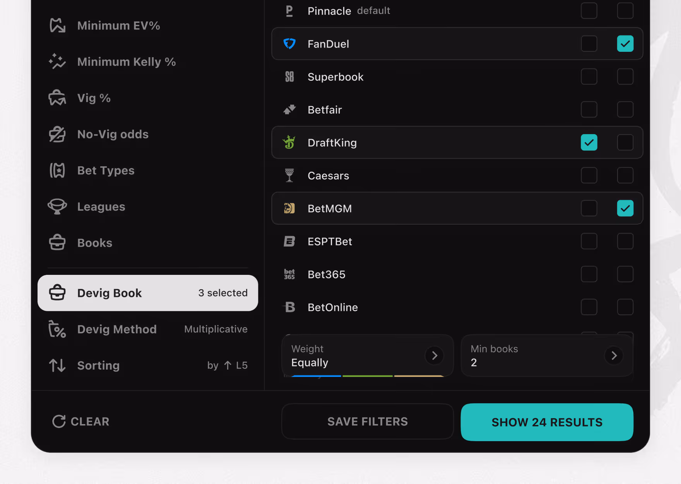This screenshot has height=484, width=681.
Task: Click the CLEAR button
Action: pyautogui.click(x=81, y=421)
